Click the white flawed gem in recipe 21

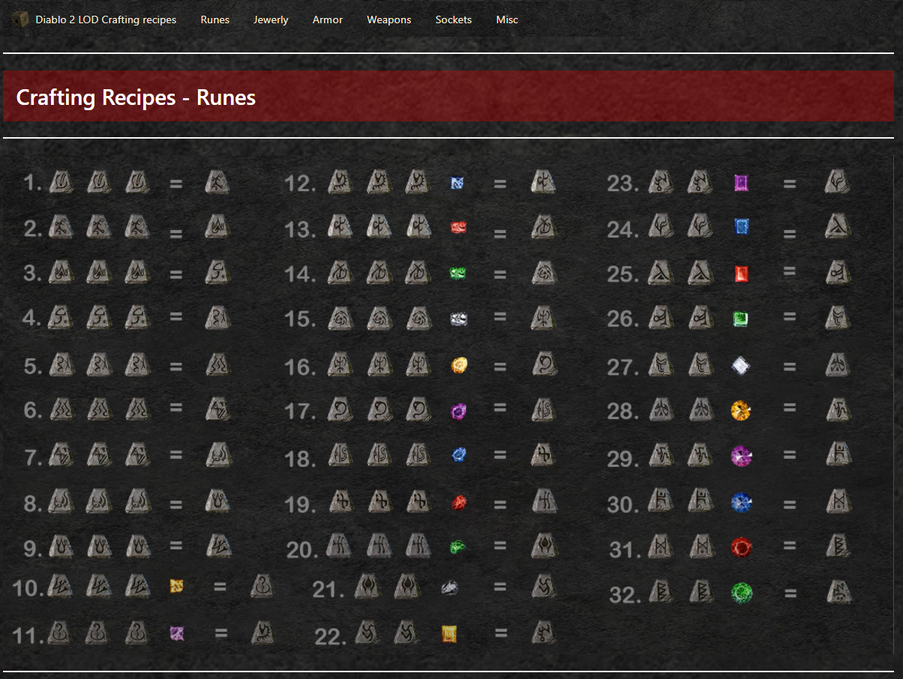point(449,588)
